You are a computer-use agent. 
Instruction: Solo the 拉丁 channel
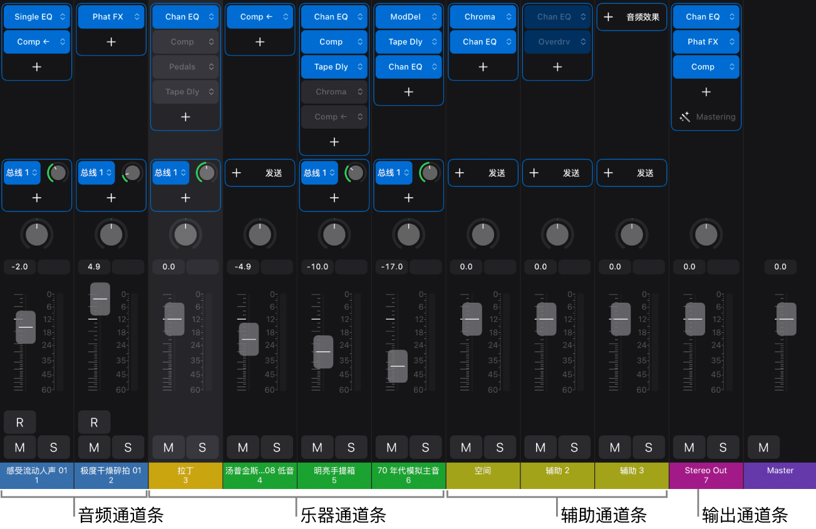point(202,447)
